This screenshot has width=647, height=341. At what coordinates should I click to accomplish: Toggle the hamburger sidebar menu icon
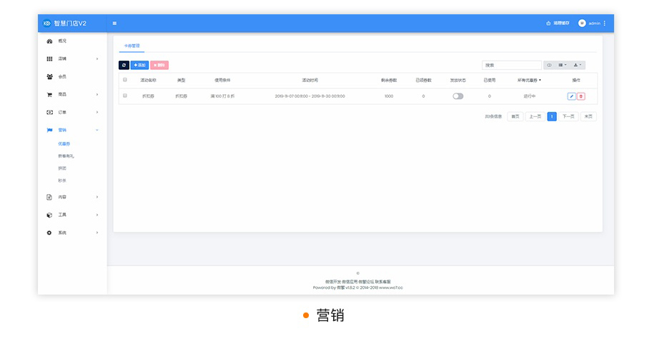tap(114, 24)
